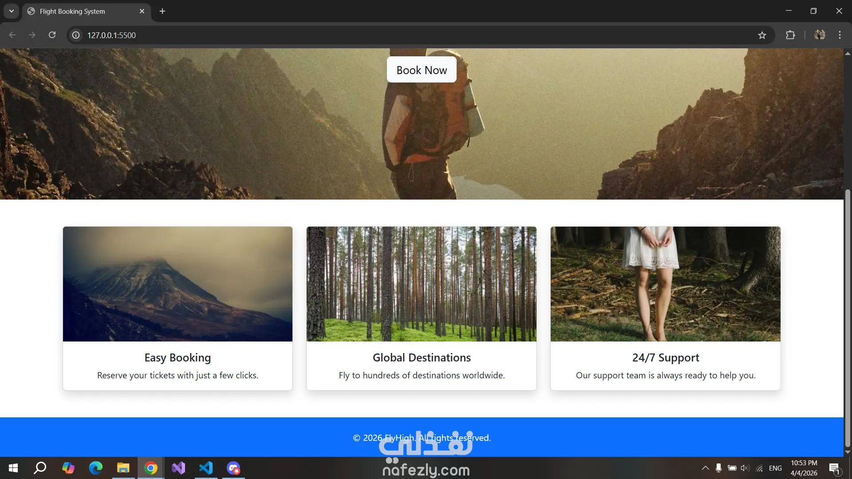The height and width of the screenshot is (479, 852).
Task: View site information icon
Action: [76, 35]
